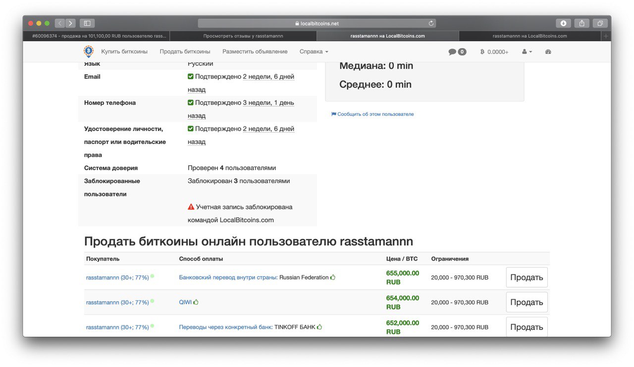The image size is (634, 367).
Task: Open rasstamannn link in TINKOFF row
Action: [x=117, y=327]
